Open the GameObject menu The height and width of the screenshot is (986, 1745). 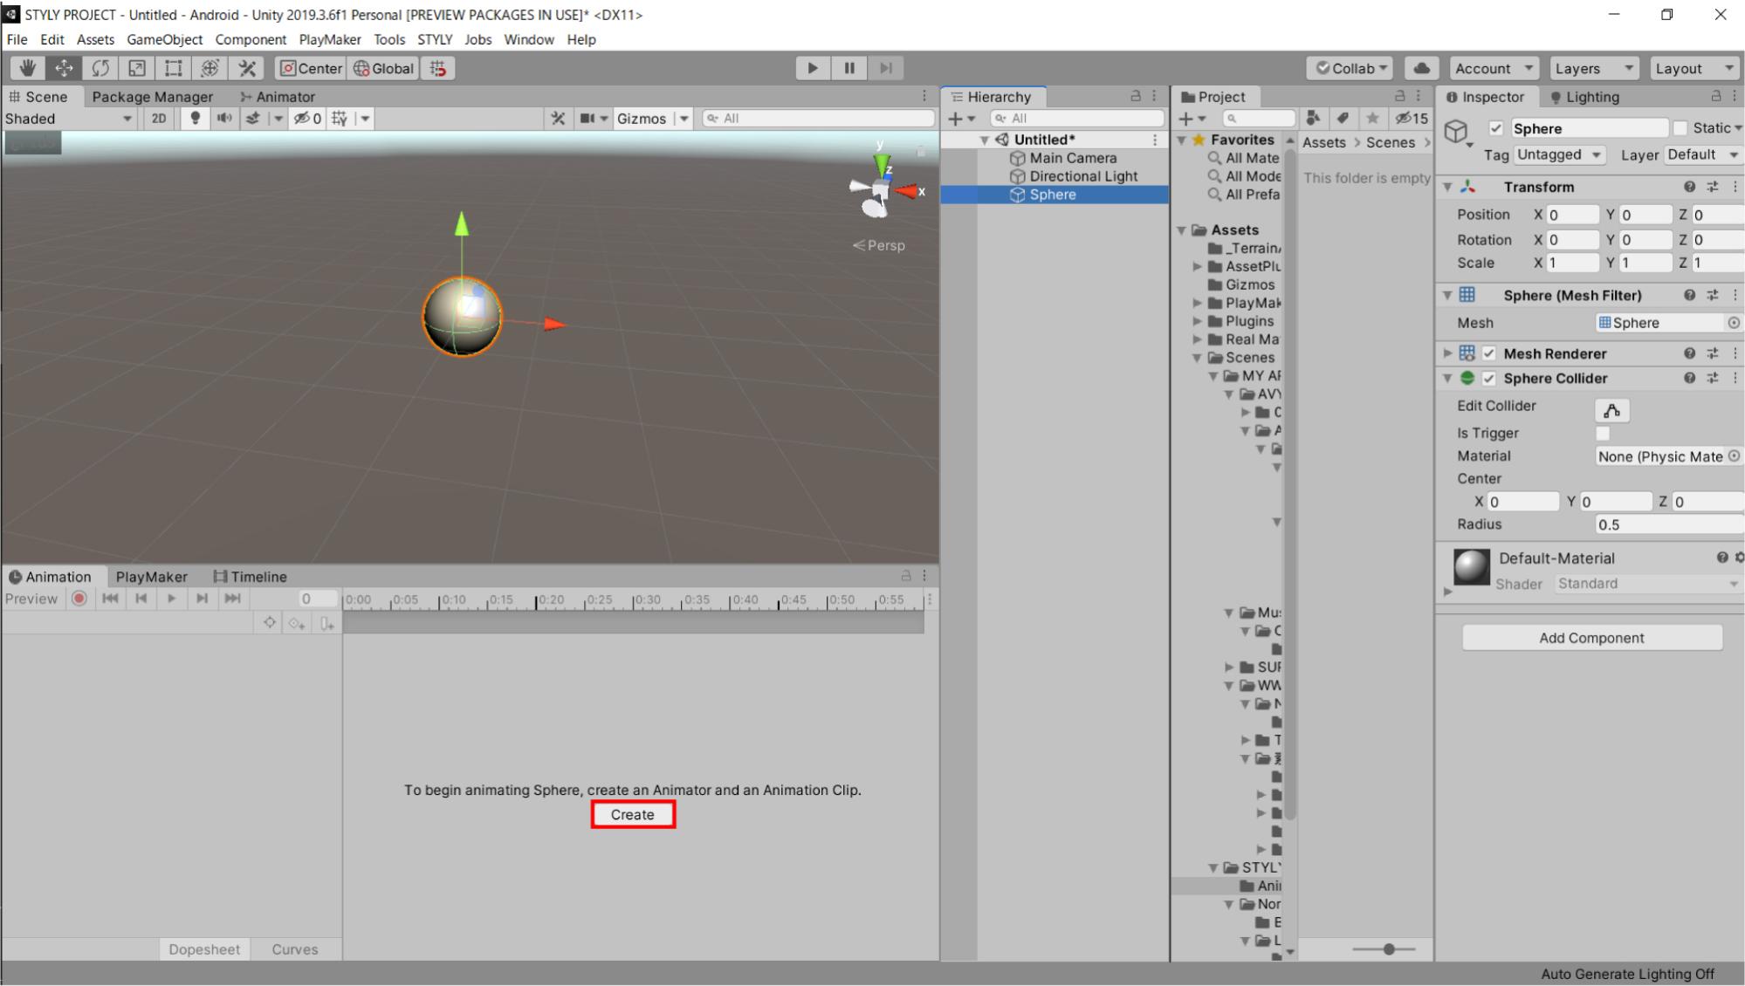coord(164,39)
